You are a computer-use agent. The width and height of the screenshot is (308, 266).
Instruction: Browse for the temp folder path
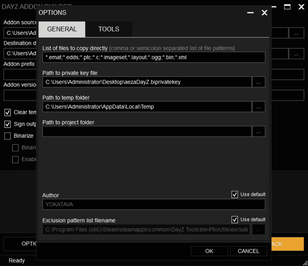258,107
